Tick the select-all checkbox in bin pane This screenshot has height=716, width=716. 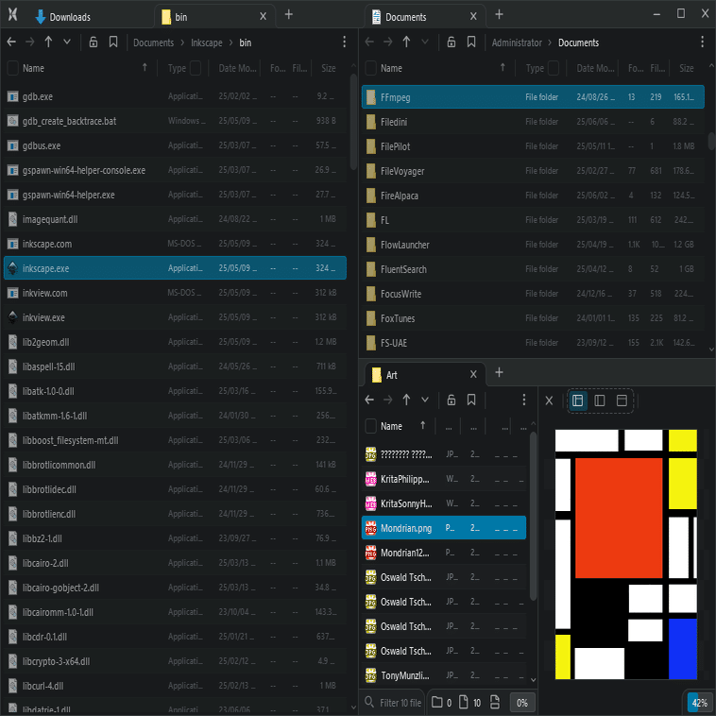pos(13,68)
